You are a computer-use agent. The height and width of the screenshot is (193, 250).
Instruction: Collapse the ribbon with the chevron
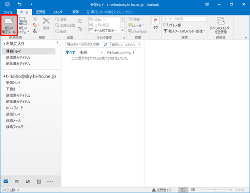click(x=246, y=38)
